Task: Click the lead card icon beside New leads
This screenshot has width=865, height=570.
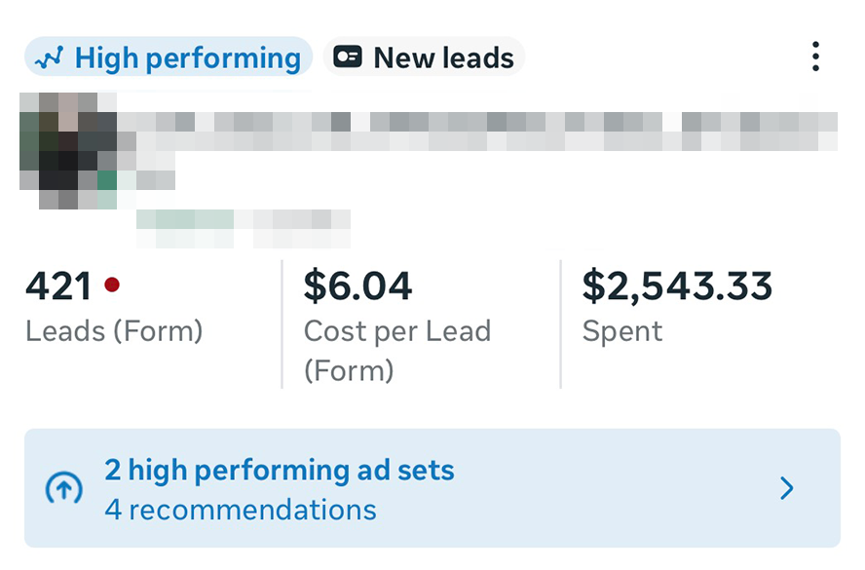Action: (348, 57)
